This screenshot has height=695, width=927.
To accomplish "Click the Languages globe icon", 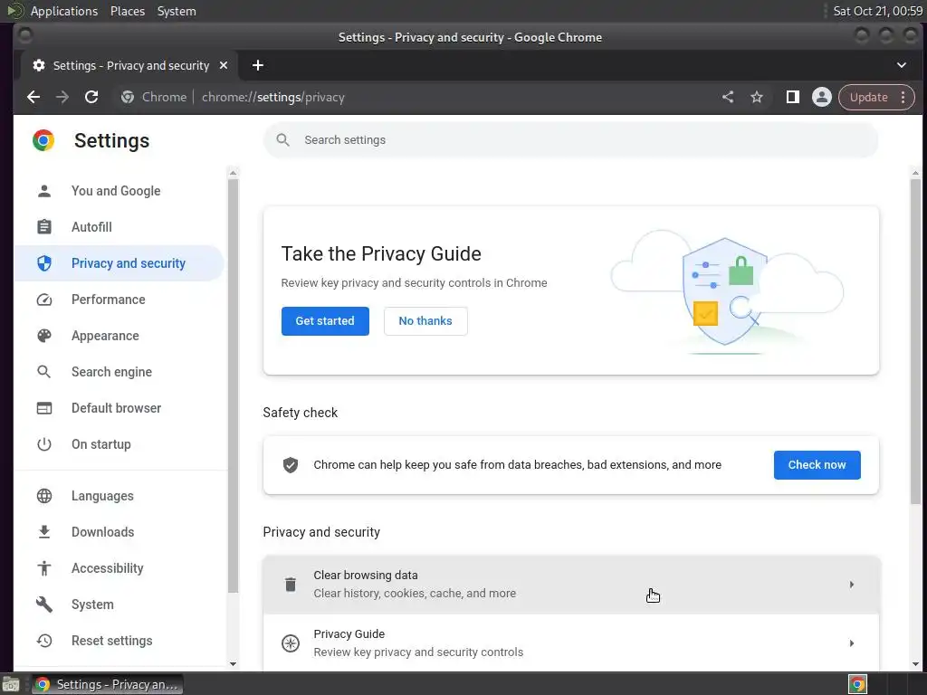I will (44, 496).
